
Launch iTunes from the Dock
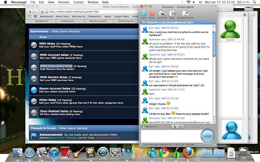(54, 152)
